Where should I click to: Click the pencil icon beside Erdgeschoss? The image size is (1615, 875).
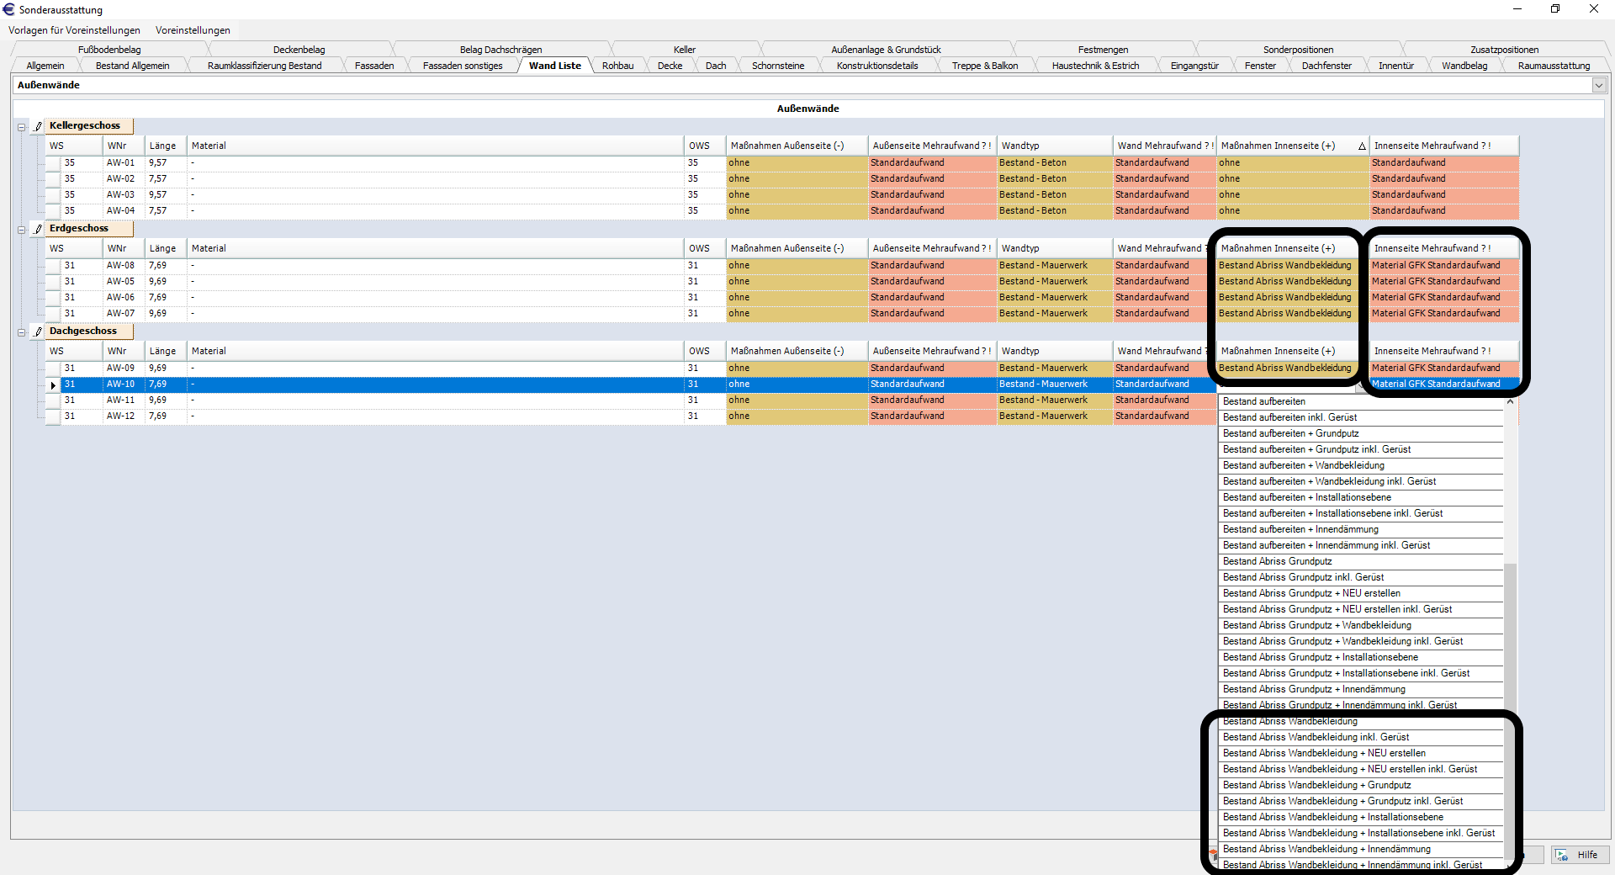tap(38, 229)
